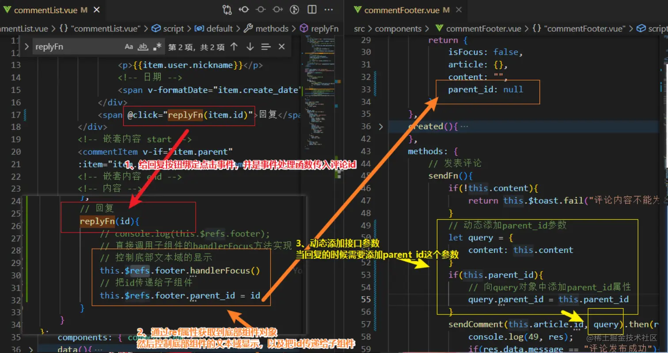Click the "// 控制底部文本域的显示" comment
Image resolution: width=668 pixels, height=353 pixels.
click(x=156, y=258)
